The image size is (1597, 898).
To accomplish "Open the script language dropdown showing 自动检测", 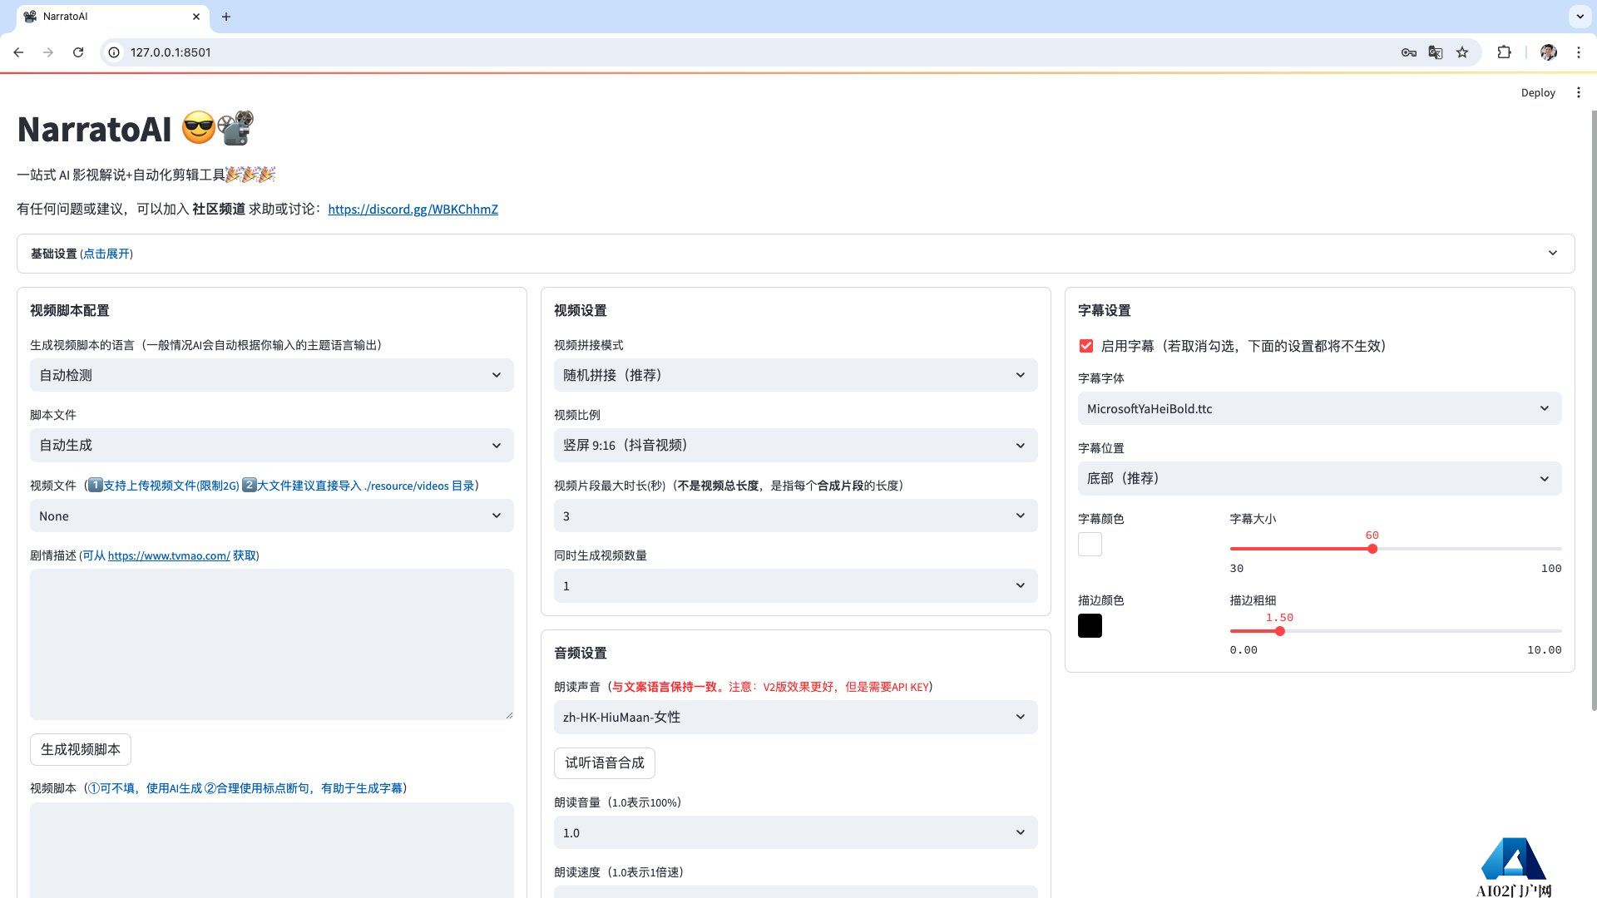I will (x=271, y=375).
